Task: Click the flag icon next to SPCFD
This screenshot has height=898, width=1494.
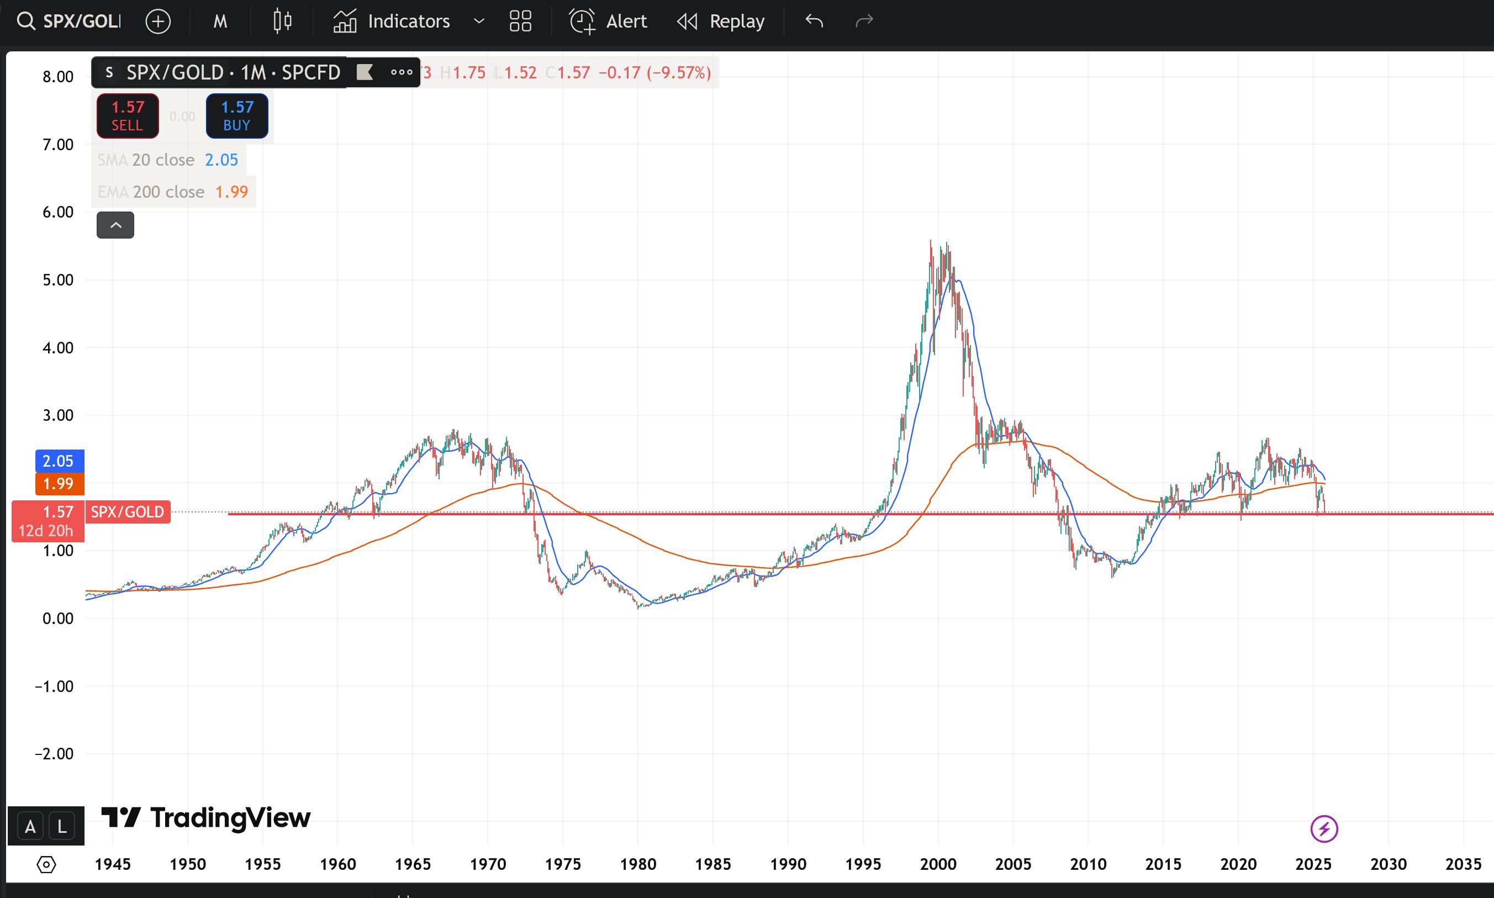Action: click(x=365, y=72)
